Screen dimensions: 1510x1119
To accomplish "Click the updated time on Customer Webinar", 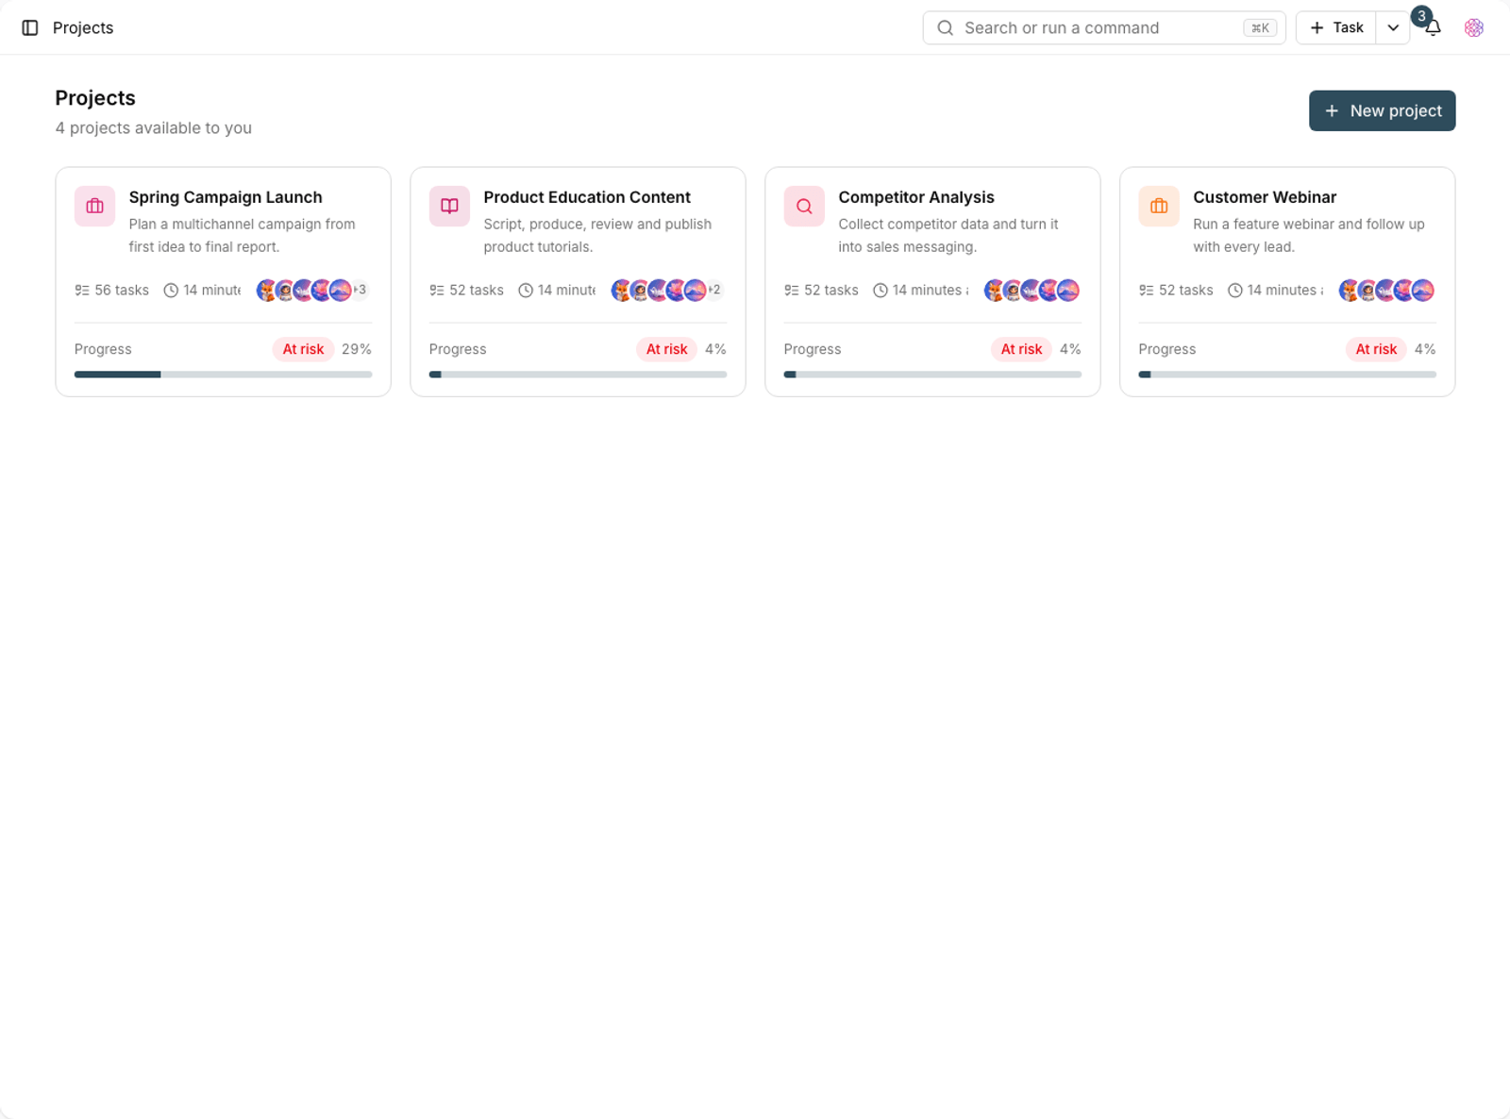I will click(x=1276, y=291).
